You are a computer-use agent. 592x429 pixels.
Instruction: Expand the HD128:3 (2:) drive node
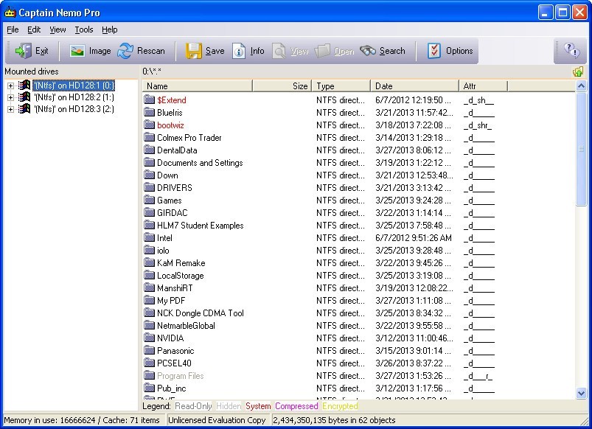pos(10,109)
